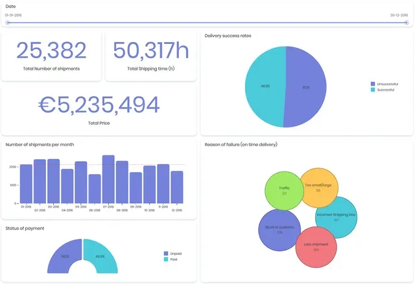Viewport: 415px width, 284px height.
Task: Select the Traffic bubble
Action: pyautogui.click(x=284, y=191)
